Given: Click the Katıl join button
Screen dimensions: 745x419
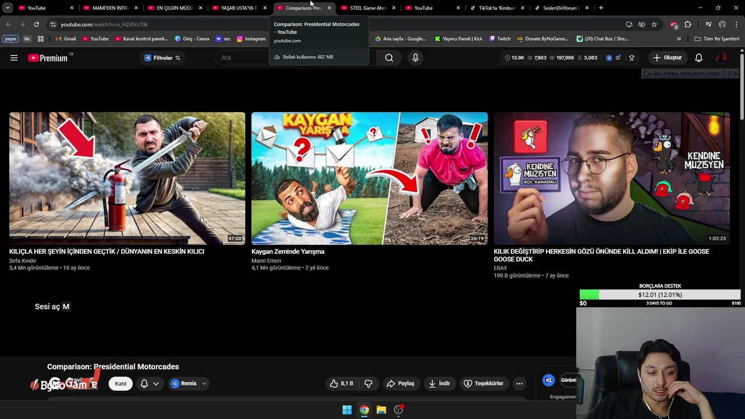Looking at the screenshot, I should [120, 384].
